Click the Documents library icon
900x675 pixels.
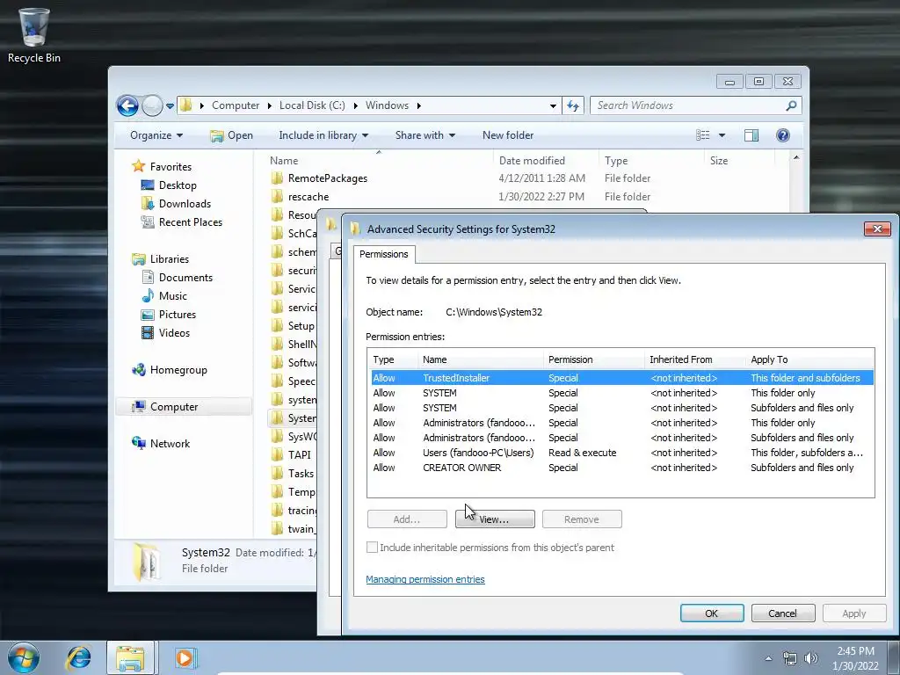148,277
